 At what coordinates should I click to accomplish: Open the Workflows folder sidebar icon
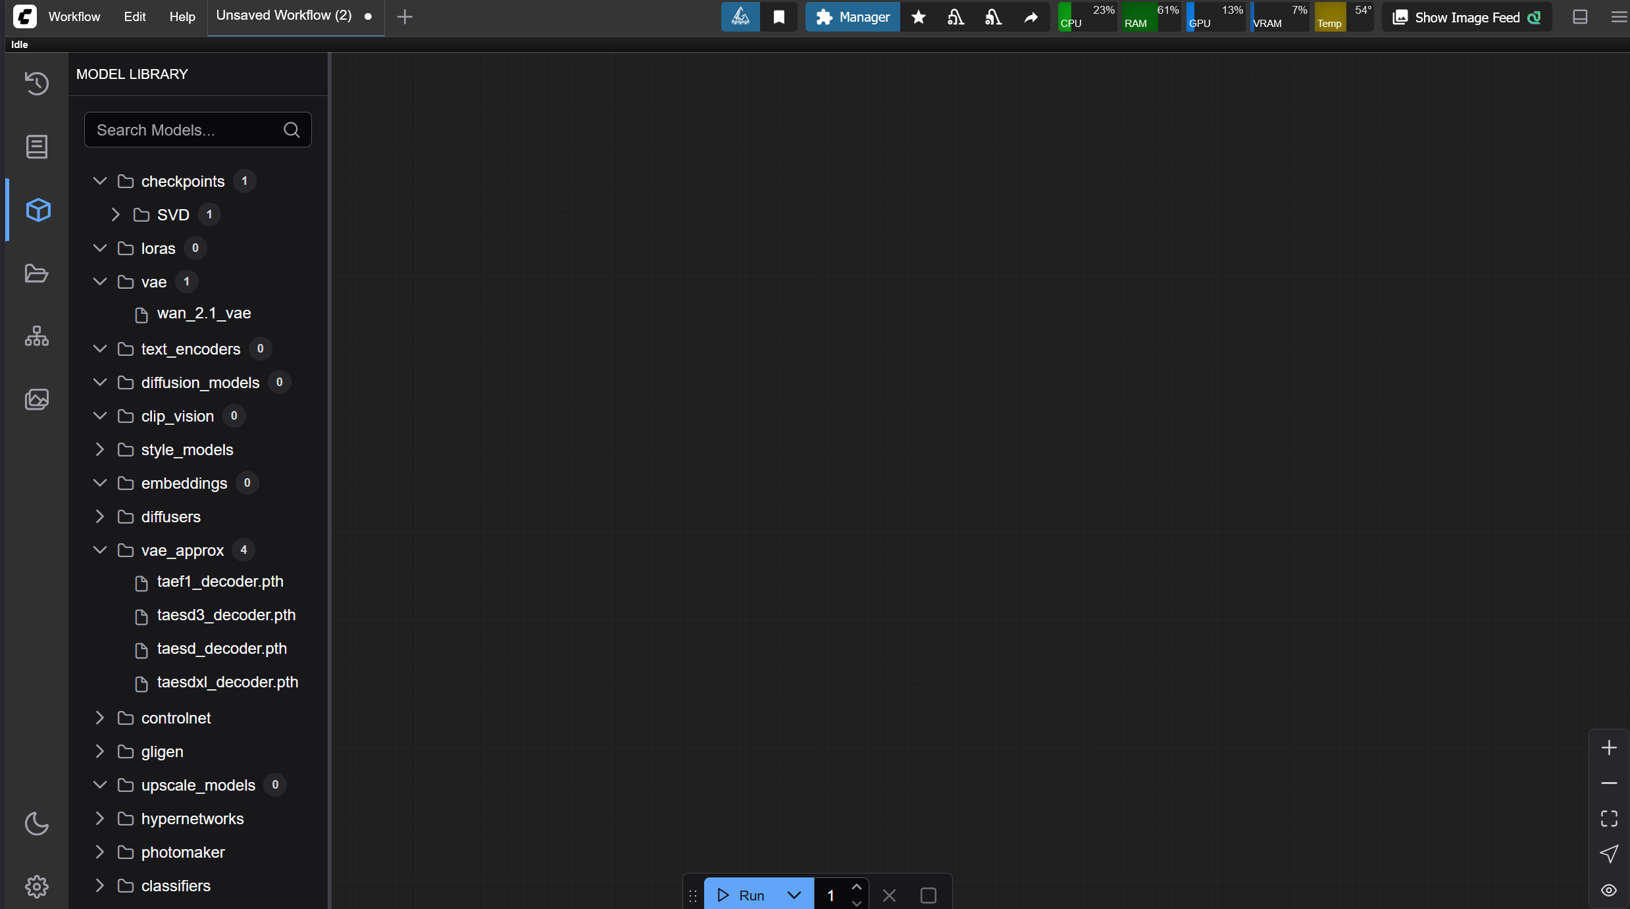pos(37,273)
